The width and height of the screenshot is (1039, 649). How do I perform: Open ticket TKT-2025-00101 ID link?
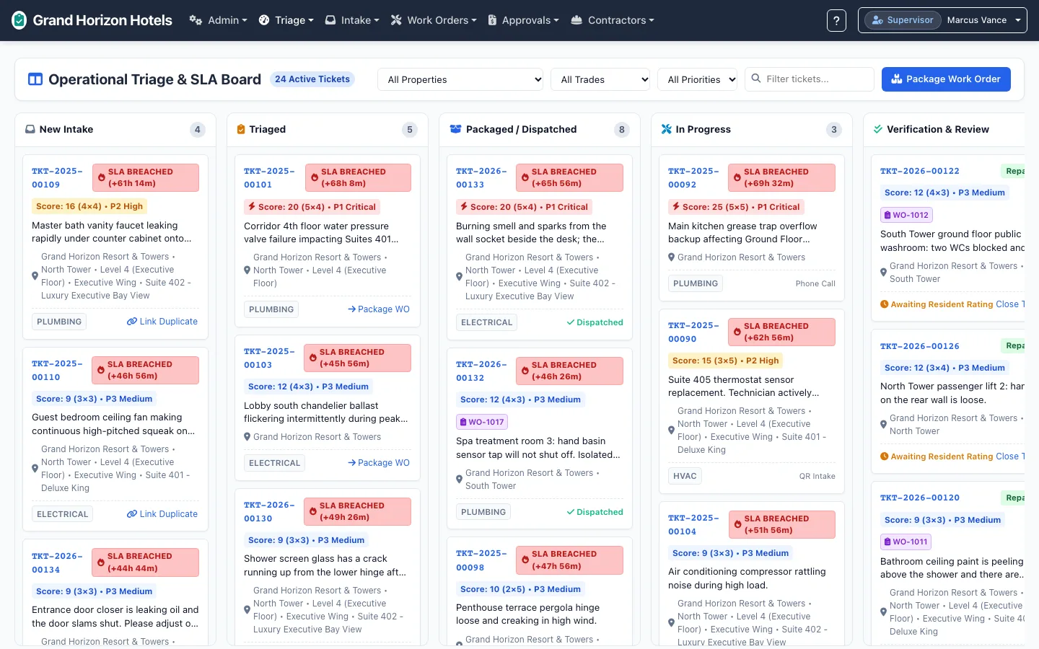pos(269,178)
